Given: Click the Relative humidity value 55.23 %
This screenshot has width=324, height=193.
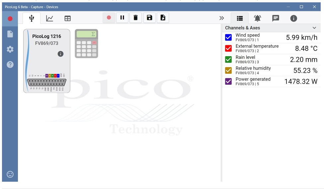Looking at the screenshot, I should (305, 70).
